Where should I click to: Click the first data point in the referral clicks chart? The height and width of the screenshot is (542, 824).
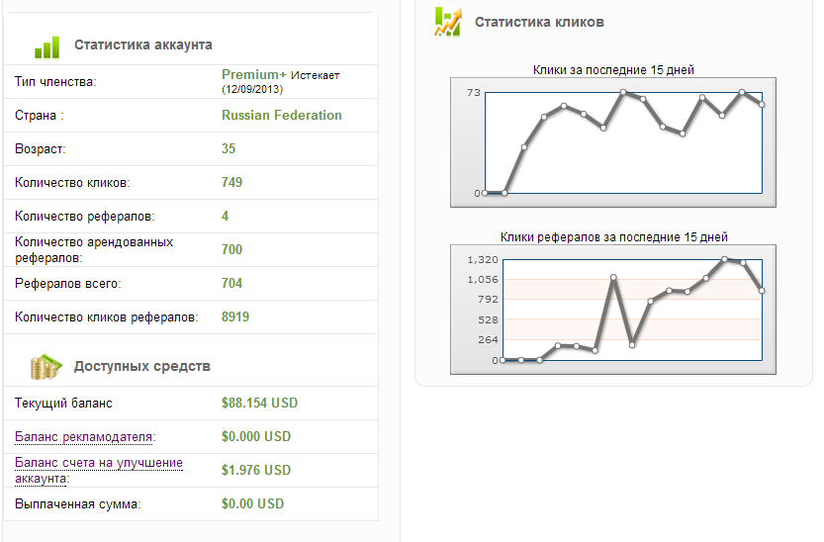click(x=504, y=360)
